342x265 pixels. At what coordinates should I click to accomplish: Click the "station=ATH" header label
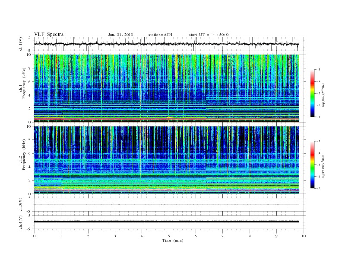[160, 35]
